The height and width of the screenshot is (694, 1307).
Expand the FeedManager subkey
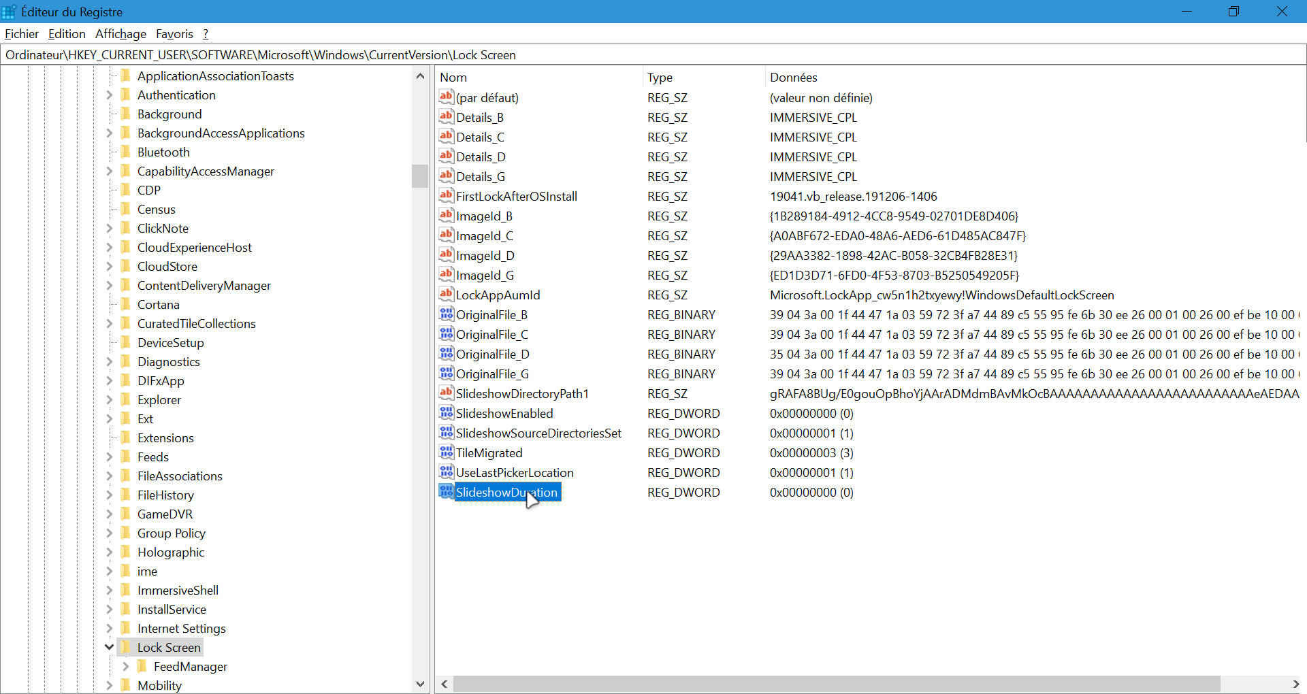click(x=125, y=666)
